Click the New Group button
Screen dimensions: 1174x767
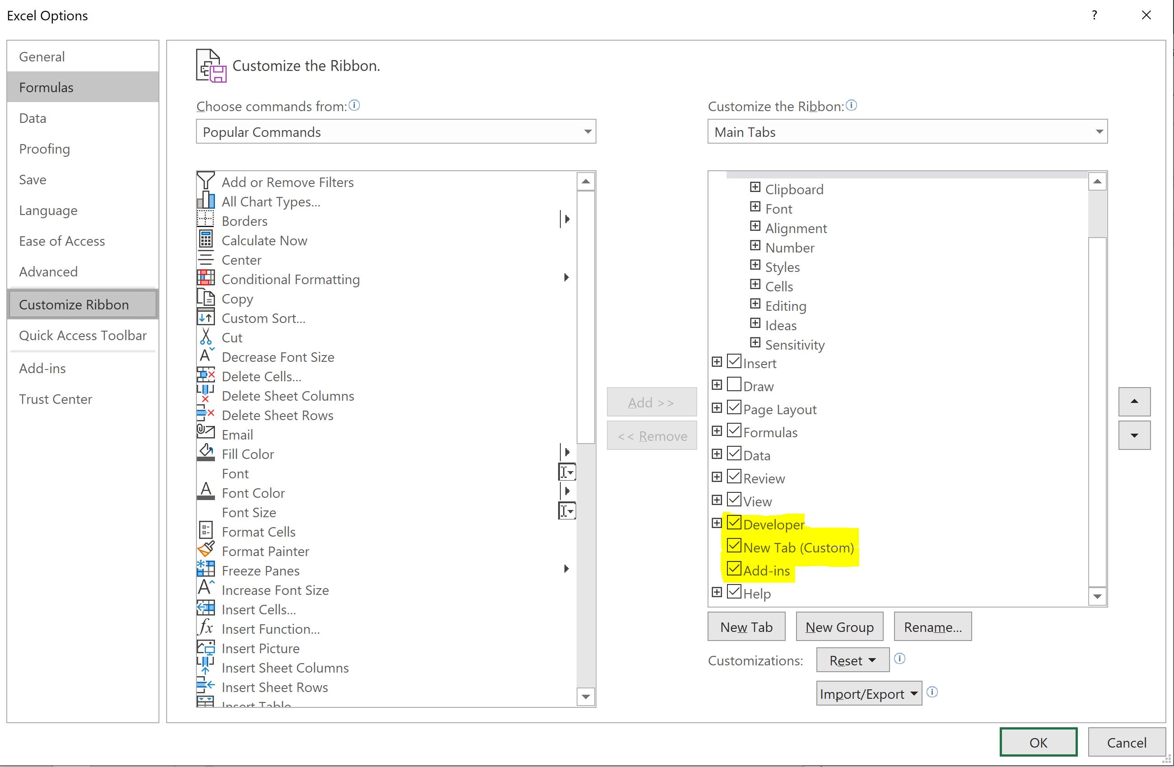(x=839, y=627)
